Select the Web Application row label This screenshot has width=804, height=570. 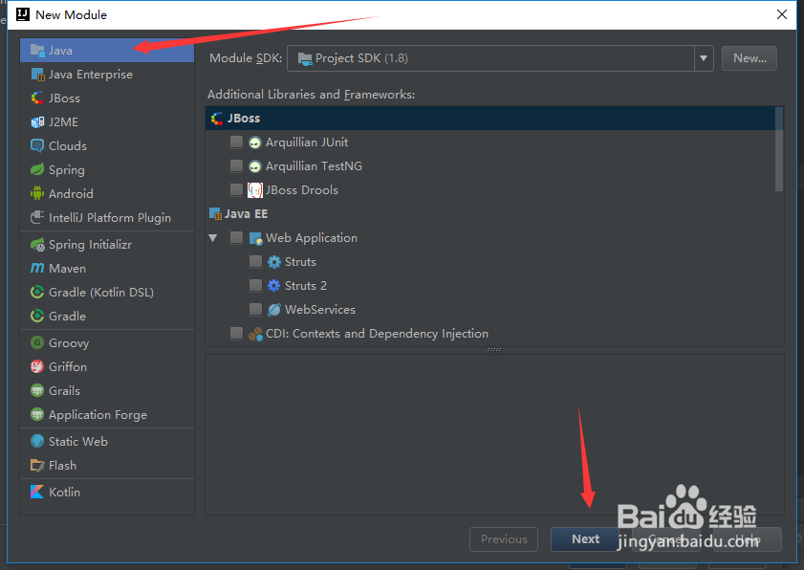pos(312,238)
